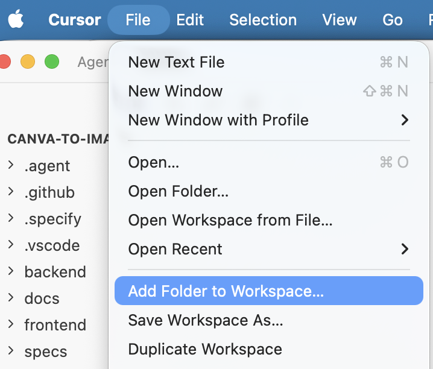Open the Apple menu
This screenshot has width=433, height=369.
pos(16,19)
